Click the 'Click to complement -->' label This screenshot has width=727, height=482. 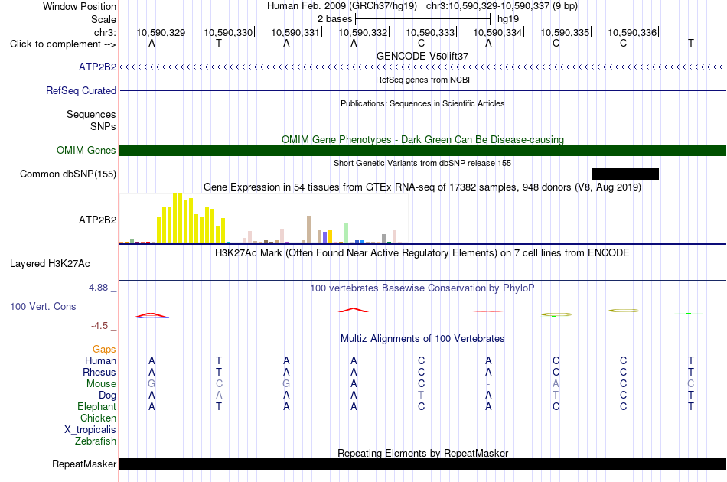[x=63, y=44]
